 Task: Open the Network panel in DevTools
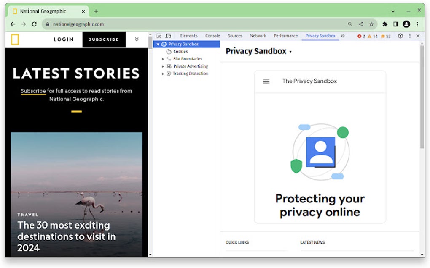point(258,36)
